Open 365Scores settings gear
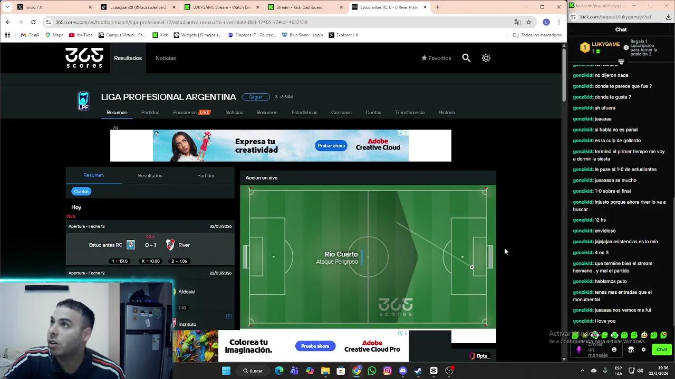This screenshot has width=675, height=379. [486, 58]
